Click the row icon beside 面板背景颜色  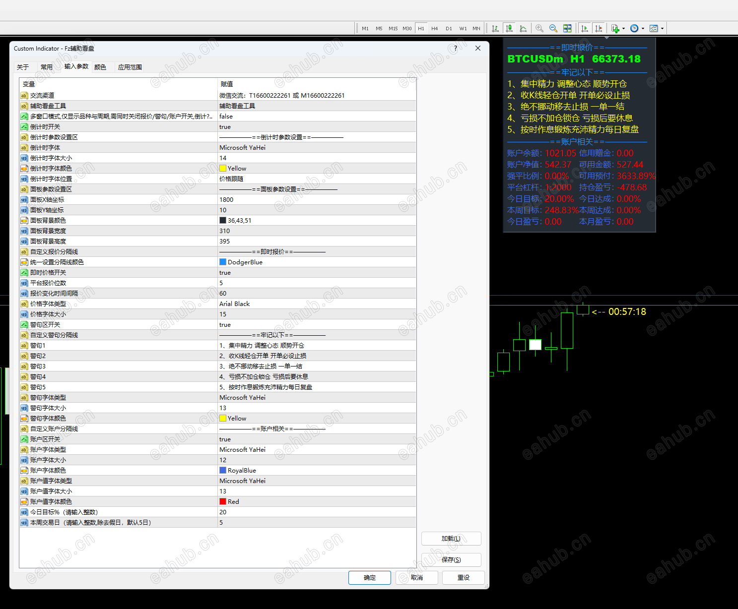pyautogui.click(x=24, y=221)
